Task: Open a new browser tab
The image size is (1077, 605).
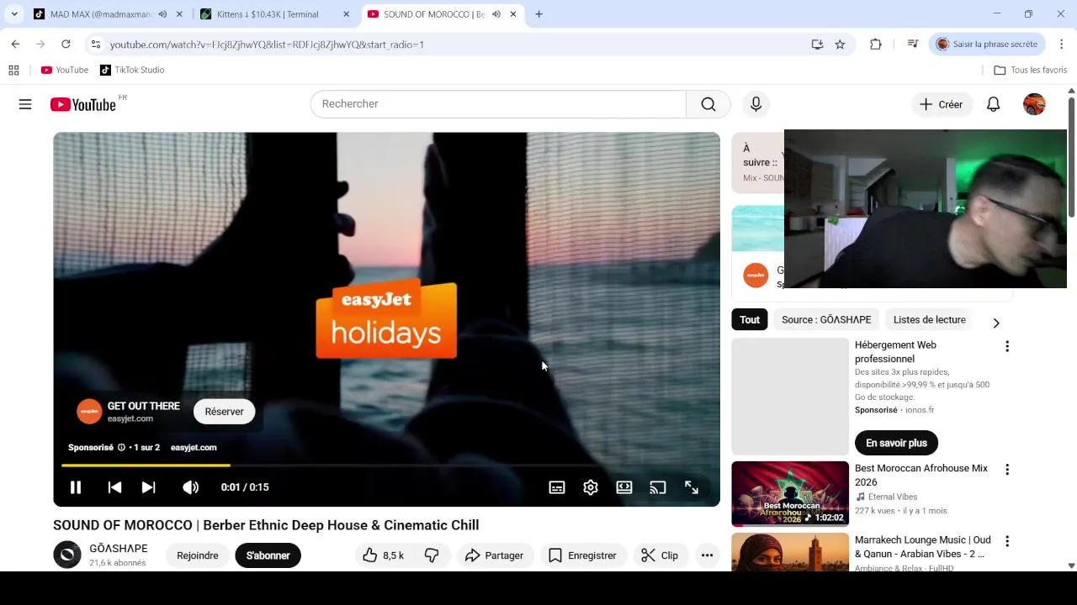Action: [x=539, y=14]
